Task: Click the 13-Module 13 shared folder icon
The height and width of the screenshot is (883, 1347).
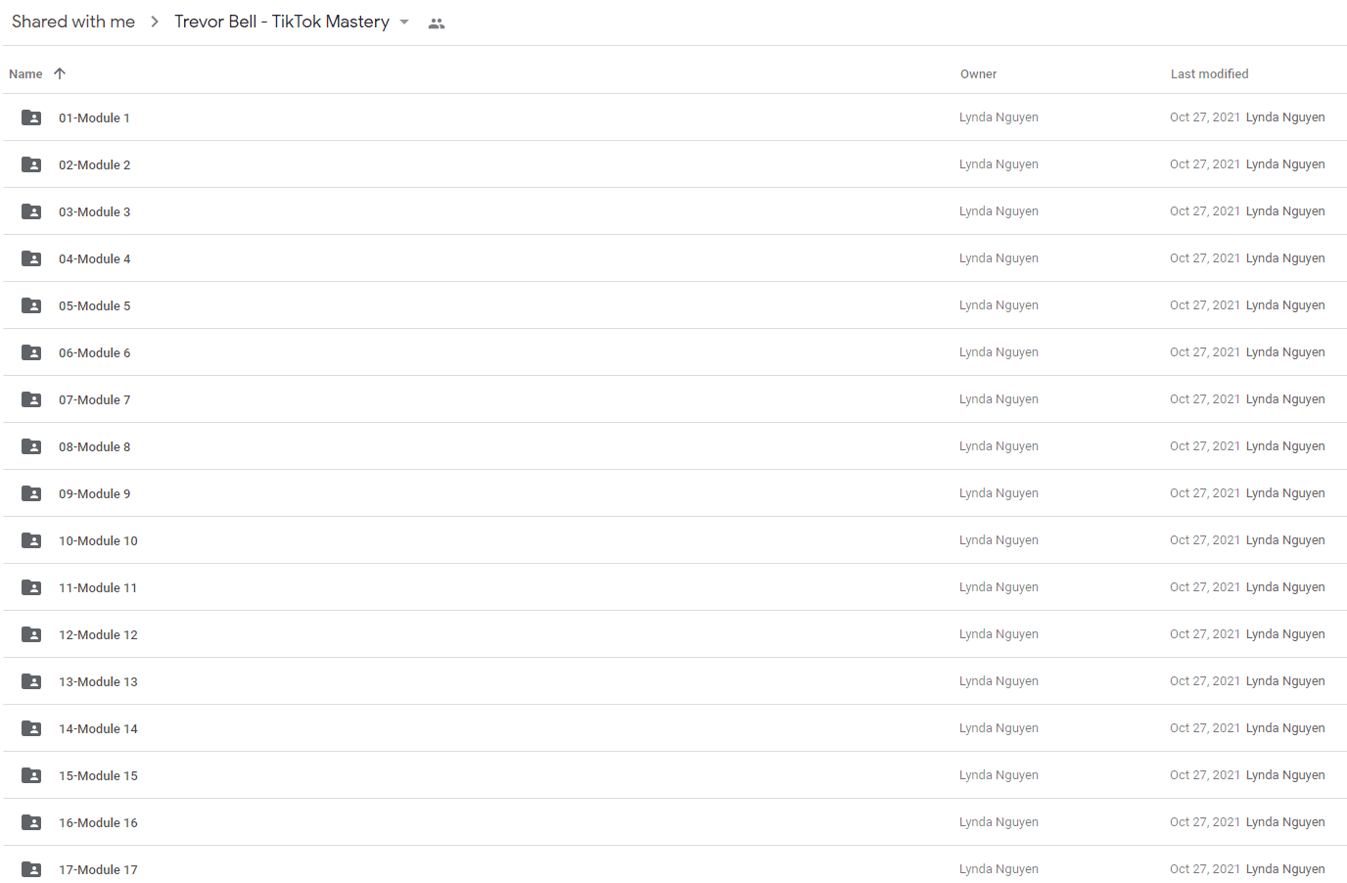Action: pos(31,681)
